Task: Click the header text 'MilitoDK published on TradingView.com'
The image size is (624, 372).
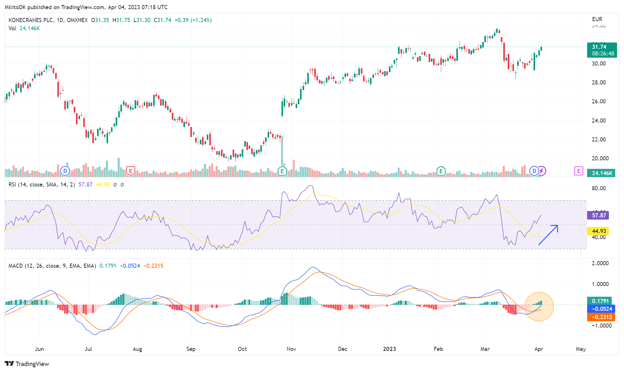Action: 55,7
